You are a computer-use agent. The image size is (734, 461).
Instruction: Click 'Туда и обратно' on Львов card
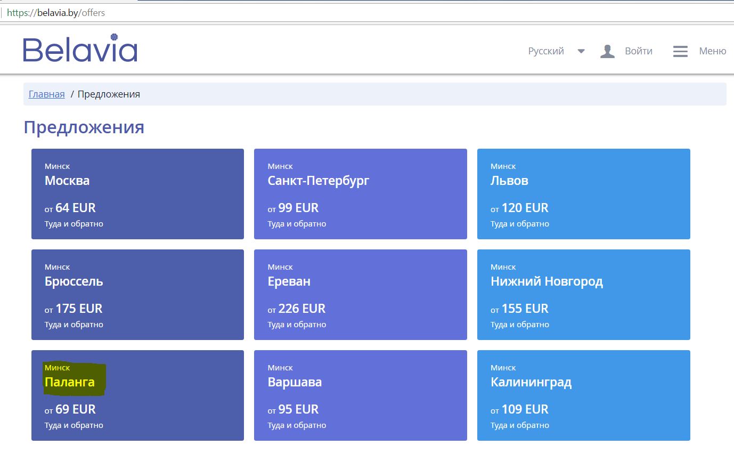(520, 224)
